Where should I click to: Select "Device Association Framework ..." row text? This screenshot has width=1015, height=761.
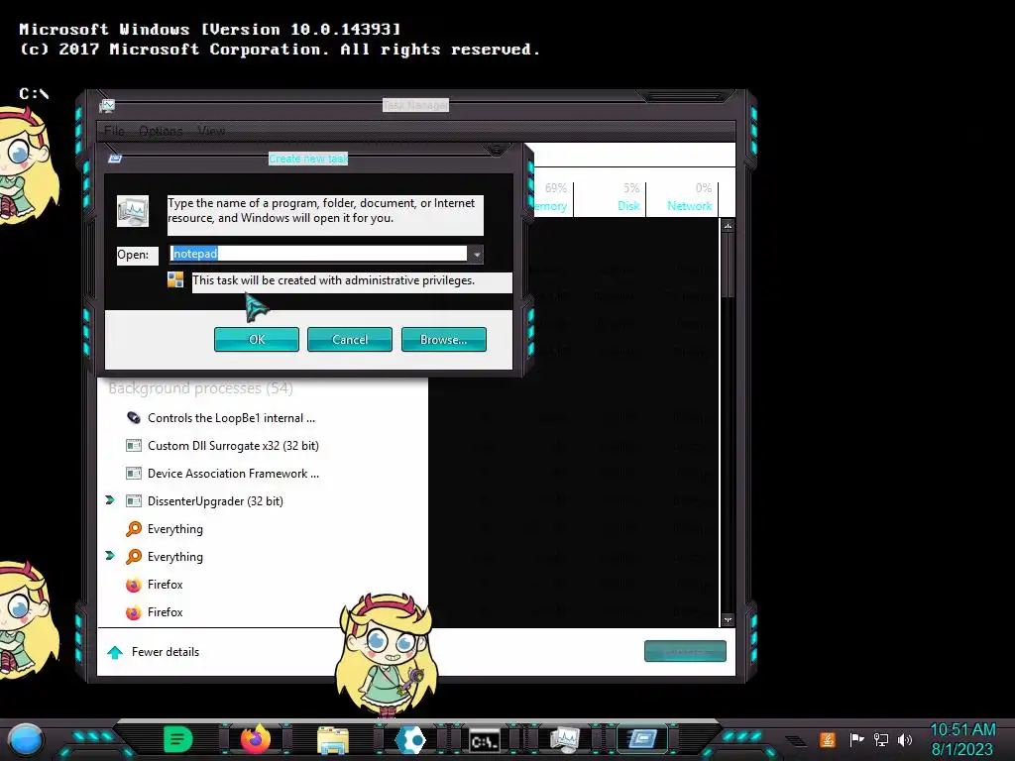click(233, 474)
